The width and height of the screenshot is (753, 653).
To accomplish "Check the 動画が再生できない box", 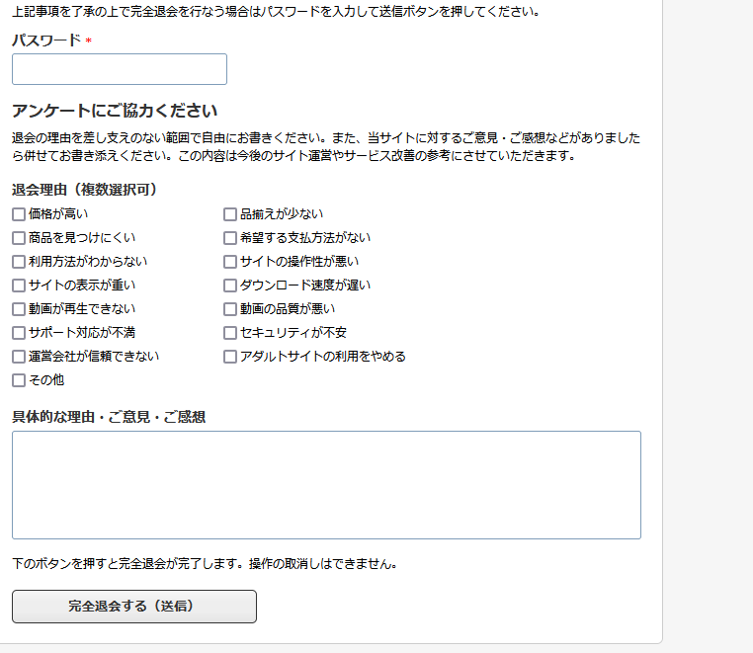I will click(19, 309).
